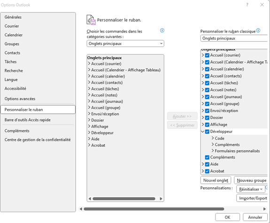Click right arrow of bottom dialog scrollbar
The image size is (270, 223).
(x=264, y=209)
